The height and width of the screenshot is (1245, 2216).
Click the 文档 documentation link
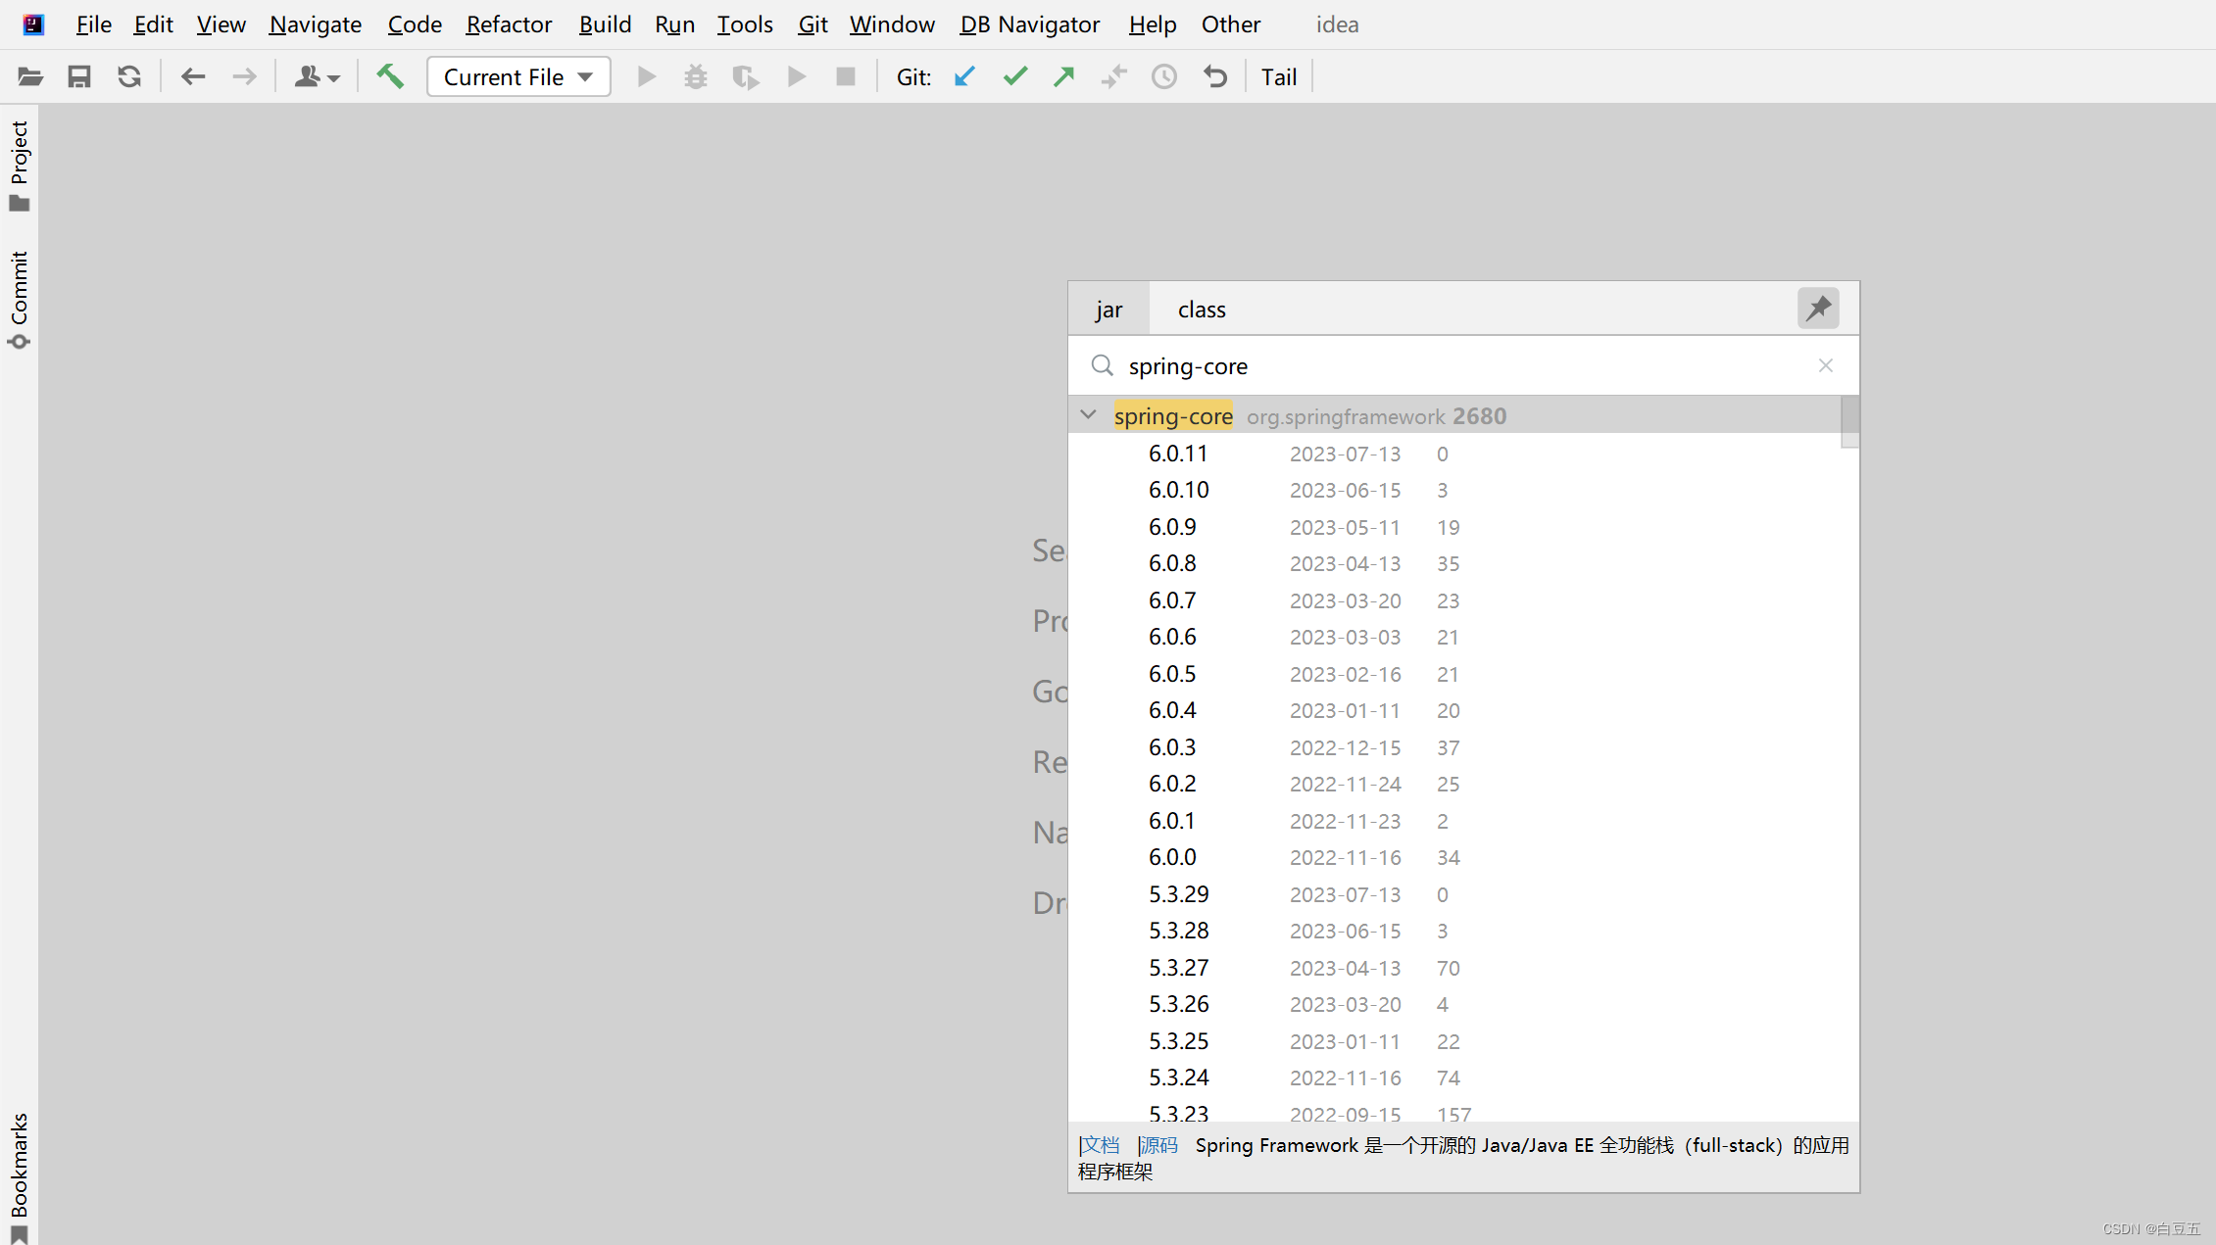pyautogui.click(x=1100, y=1145)
